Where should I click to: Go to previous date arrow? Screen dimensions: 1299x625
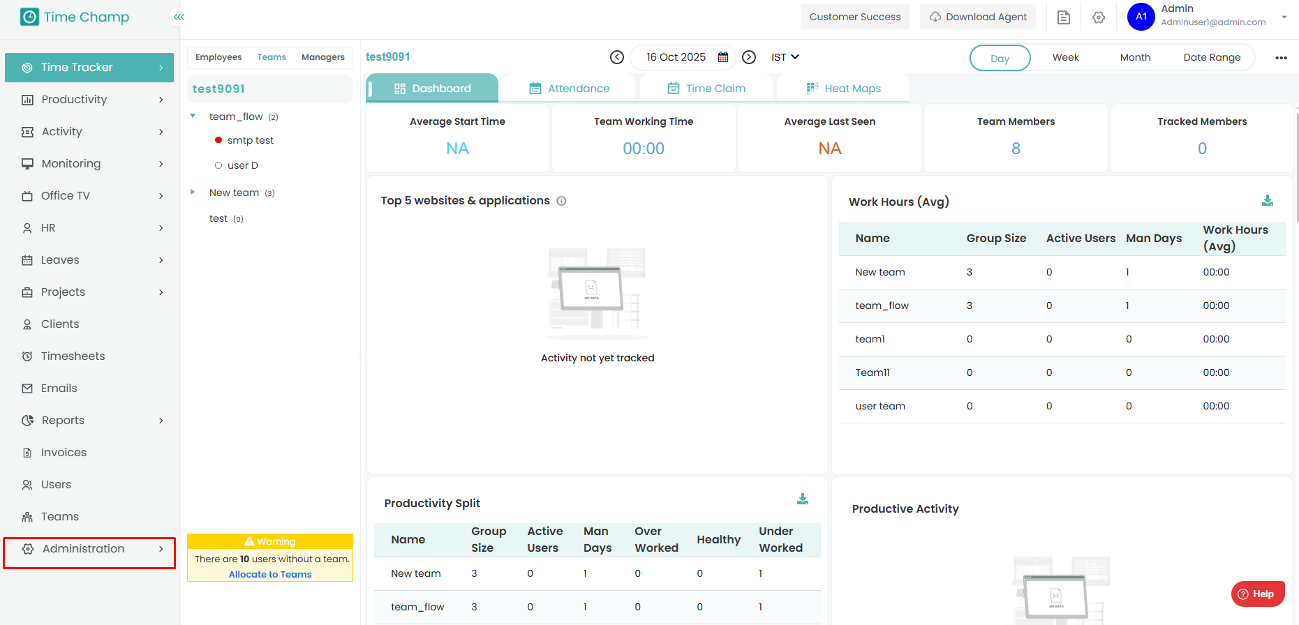tap(617, 57)
